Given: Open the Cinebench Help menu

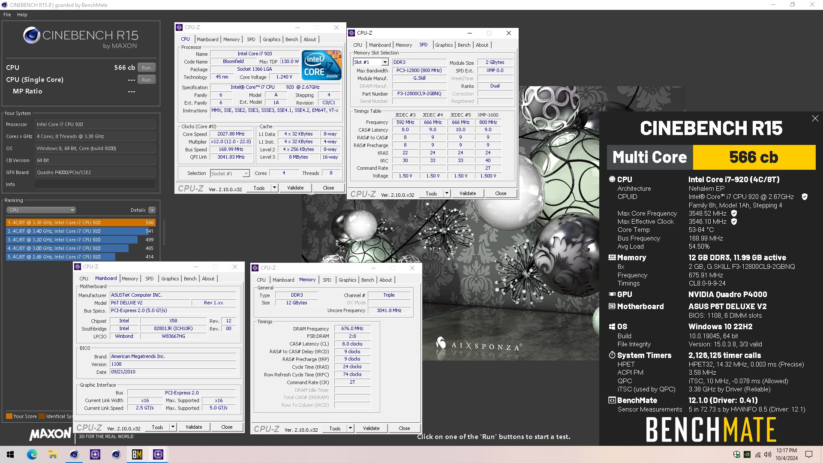Looking at the screenshot, I should pyautogui.click(x=22, y=15).
